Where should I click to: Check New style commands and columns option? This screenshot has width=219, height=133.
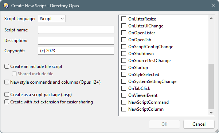point(7,82)
